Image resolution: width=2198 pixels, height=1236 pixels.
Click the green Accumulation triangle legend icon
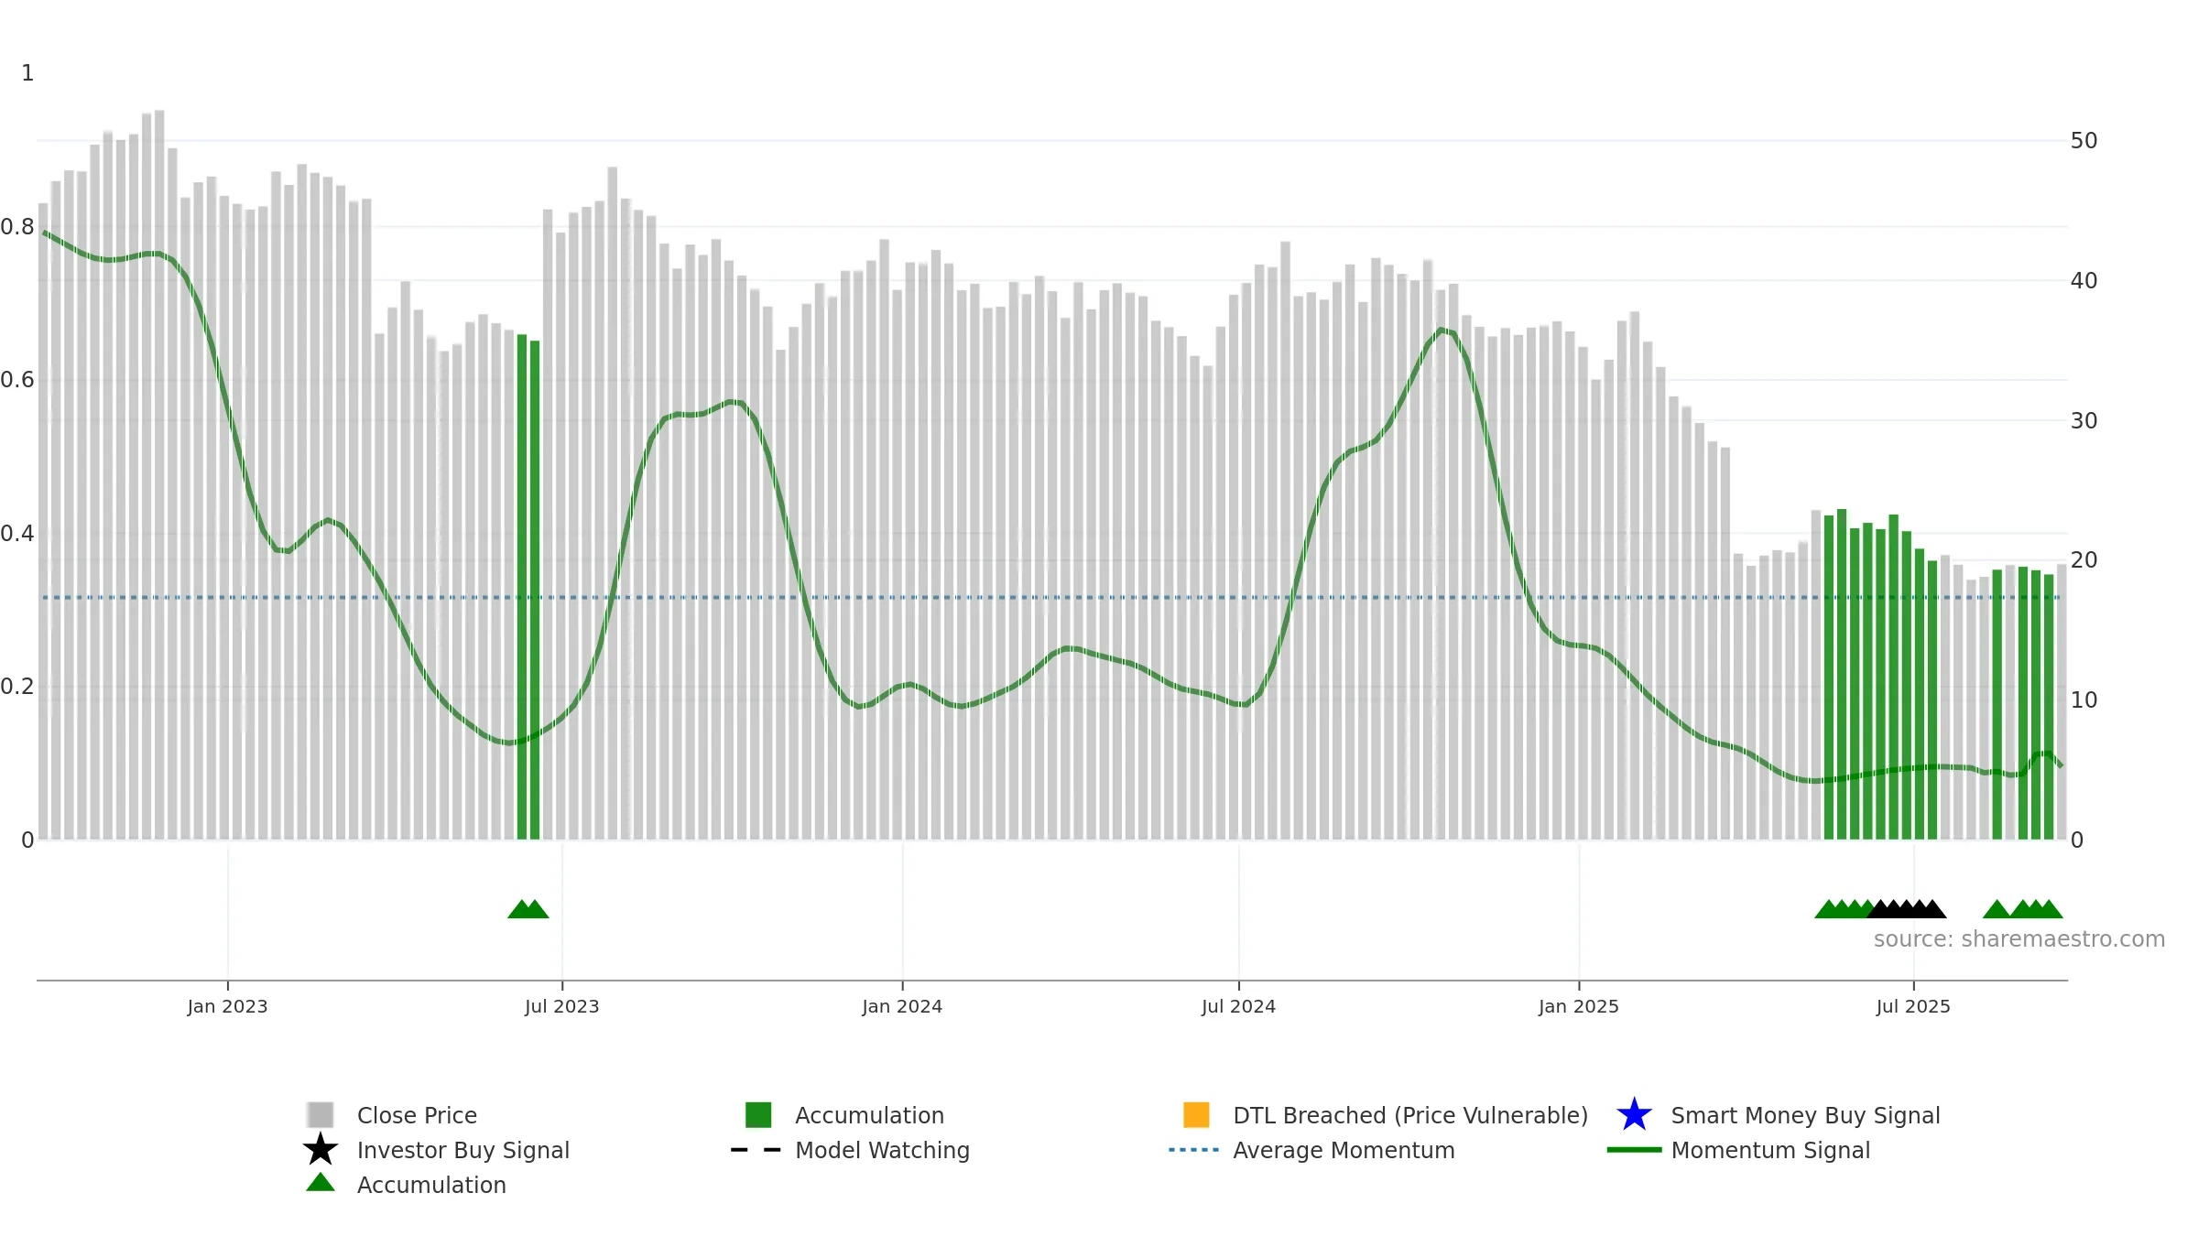(x=321, y=1183)
